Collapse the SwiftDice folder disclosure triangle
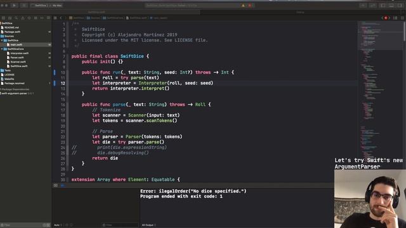This screenshot has height=228, width=406. tap(2, 41)
